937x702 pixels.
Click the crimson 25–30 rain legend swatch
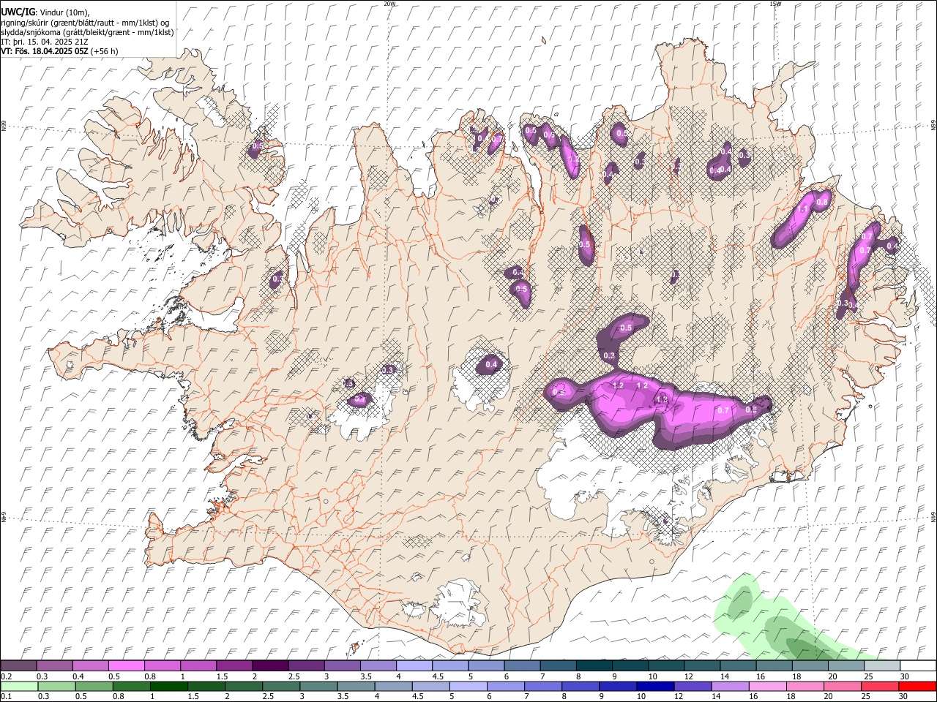pos(880,686)
